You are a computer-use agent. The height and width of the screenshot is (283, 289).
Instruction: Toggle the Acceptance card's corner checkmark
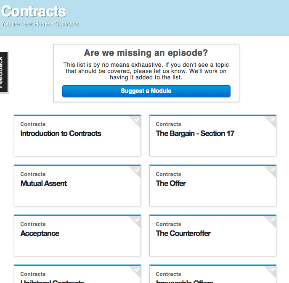pyautogui.click(x=137, y=220)
